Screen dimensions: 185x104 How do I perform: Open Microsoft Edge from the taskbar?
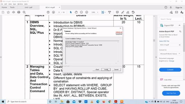98,101
